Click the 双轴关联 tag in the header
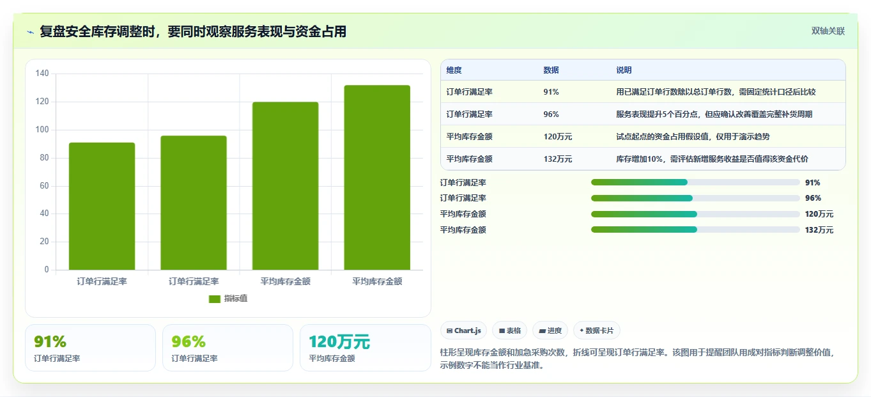This screenshot has height=397, width=871. [x=828, y=31]
